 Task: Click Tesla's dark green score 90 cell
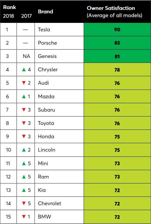(x=117, y=30)
